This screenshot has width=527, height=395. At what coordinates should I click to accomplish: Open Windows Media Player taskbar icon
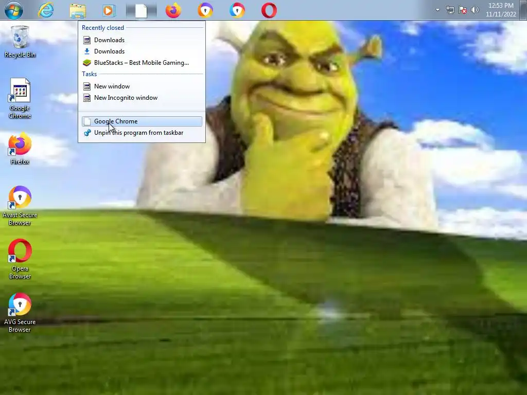coord(109,10)
